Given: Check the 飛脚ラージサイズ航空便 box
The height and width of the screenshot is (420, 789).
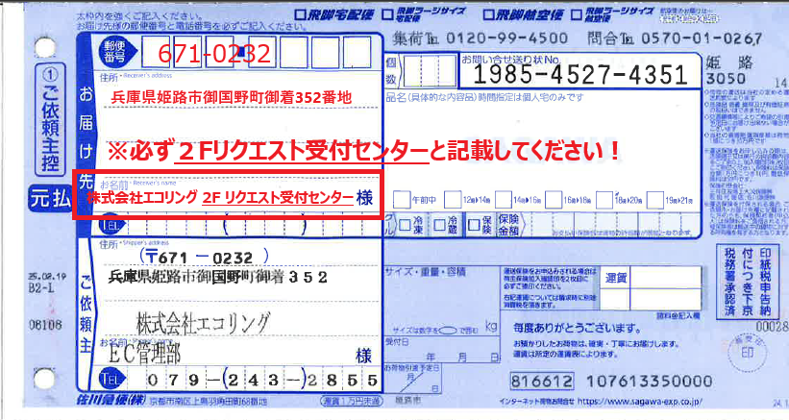Looking at the screenshot, I should (x=577, y=14).
